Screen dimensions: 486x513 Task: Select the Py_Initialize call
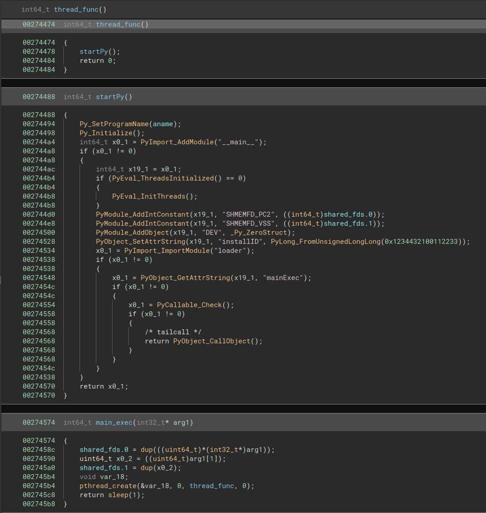[x=106, y=133]
